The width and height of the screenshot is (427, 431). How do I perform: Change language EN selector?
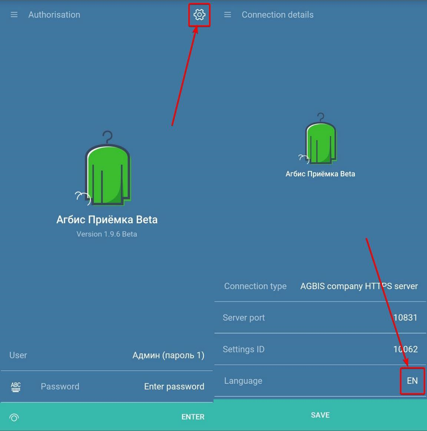[x=412, y=381]
